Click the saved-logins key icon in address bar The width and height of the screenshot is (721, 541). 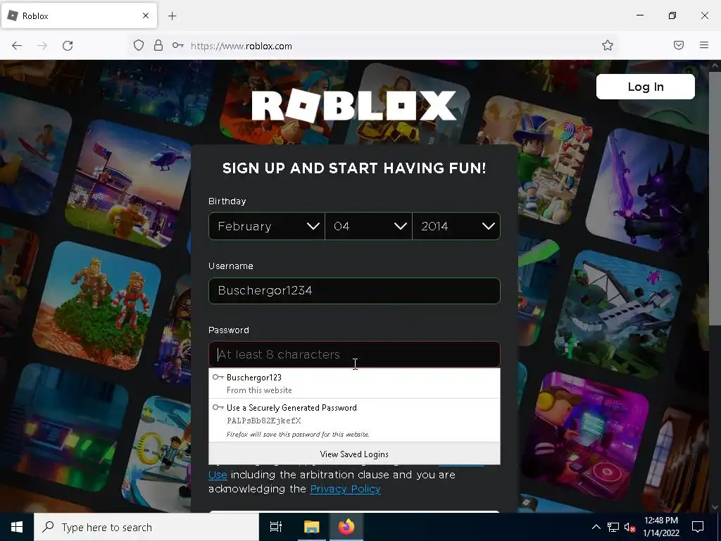click(178, 45)
